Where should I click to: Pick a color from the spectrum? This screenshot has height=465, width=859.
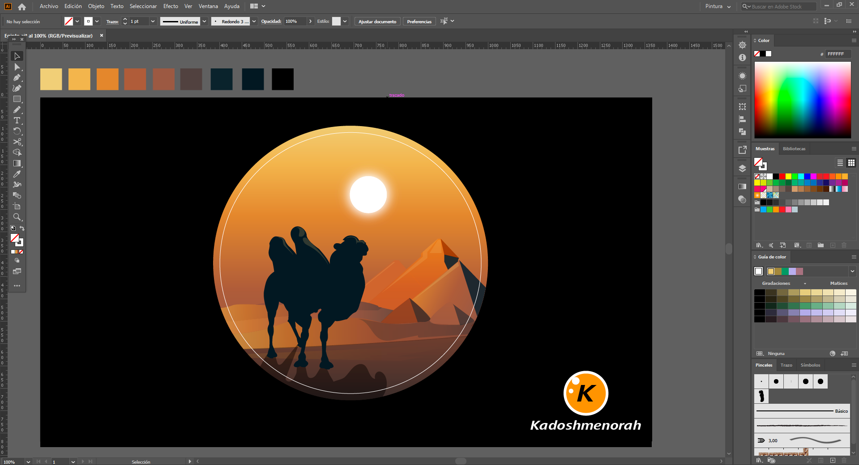pos(803,100)
